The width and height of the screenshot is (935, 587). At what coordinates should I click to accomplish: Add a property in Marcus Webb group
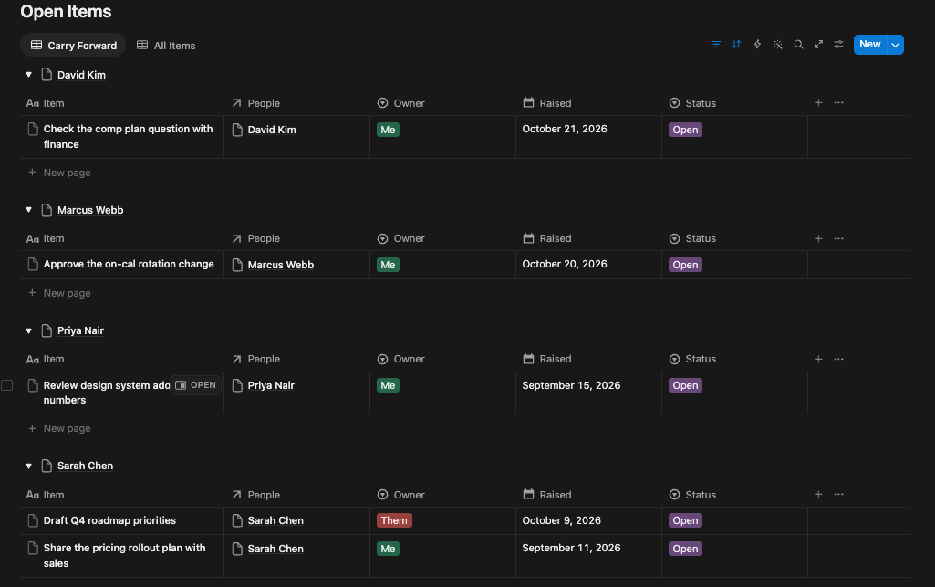click(x=818, y=238)
